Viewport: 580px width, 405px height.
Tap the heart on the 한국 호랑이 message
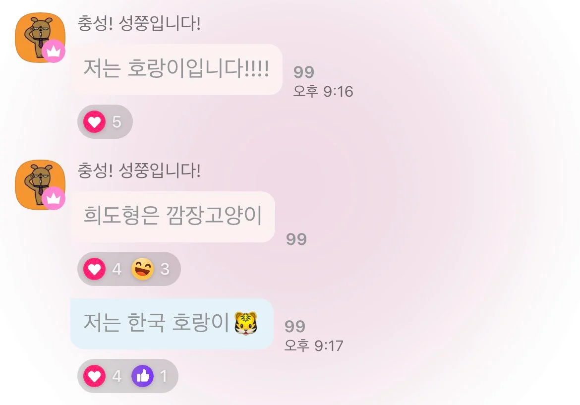(x=94, y=376)
